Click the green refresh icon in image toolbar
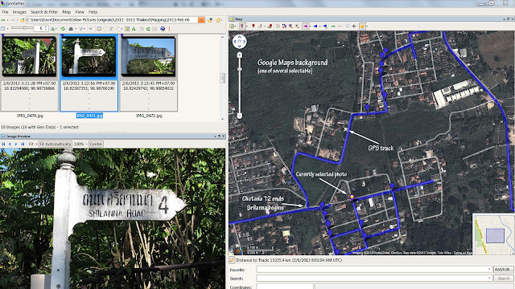 [63, 29]
